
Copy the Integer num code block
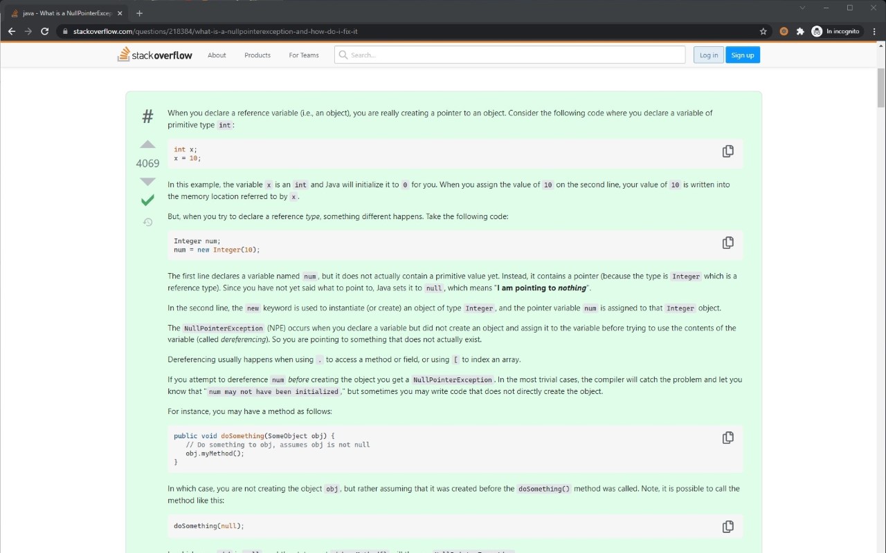pyautogui.click(x=727, y=242)
